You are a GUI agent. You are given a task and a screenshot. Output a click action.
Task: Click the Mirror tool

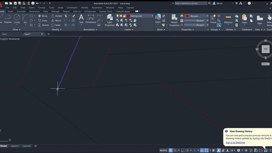click(56, 20)
